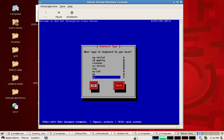Open the Places menu
Image resolution: width=224 pixels, height=140 pixels.
25,138
